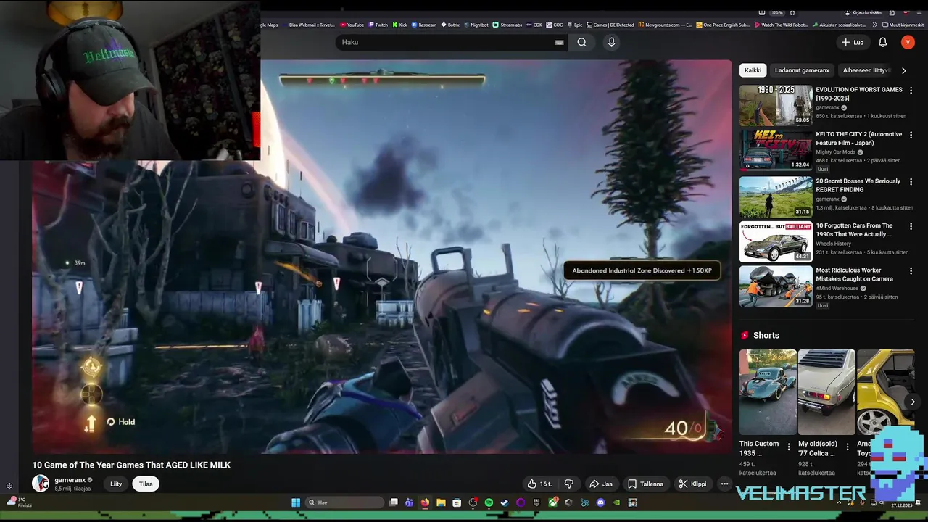The height and width of the screenshot is (522, 928).
Task: Open more actions menu under video
Action: (724, 484)
